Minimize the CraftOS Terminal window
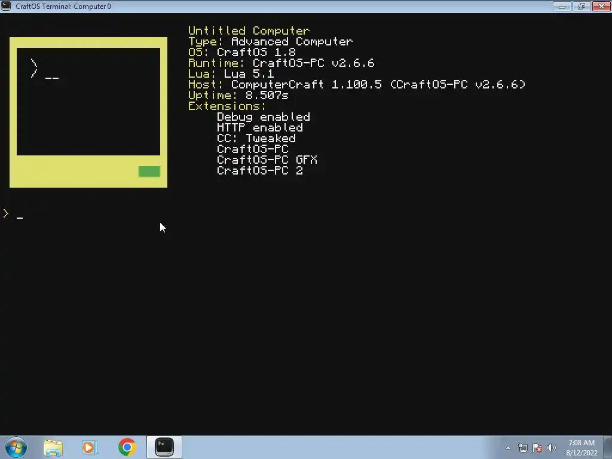 point(562,6)
